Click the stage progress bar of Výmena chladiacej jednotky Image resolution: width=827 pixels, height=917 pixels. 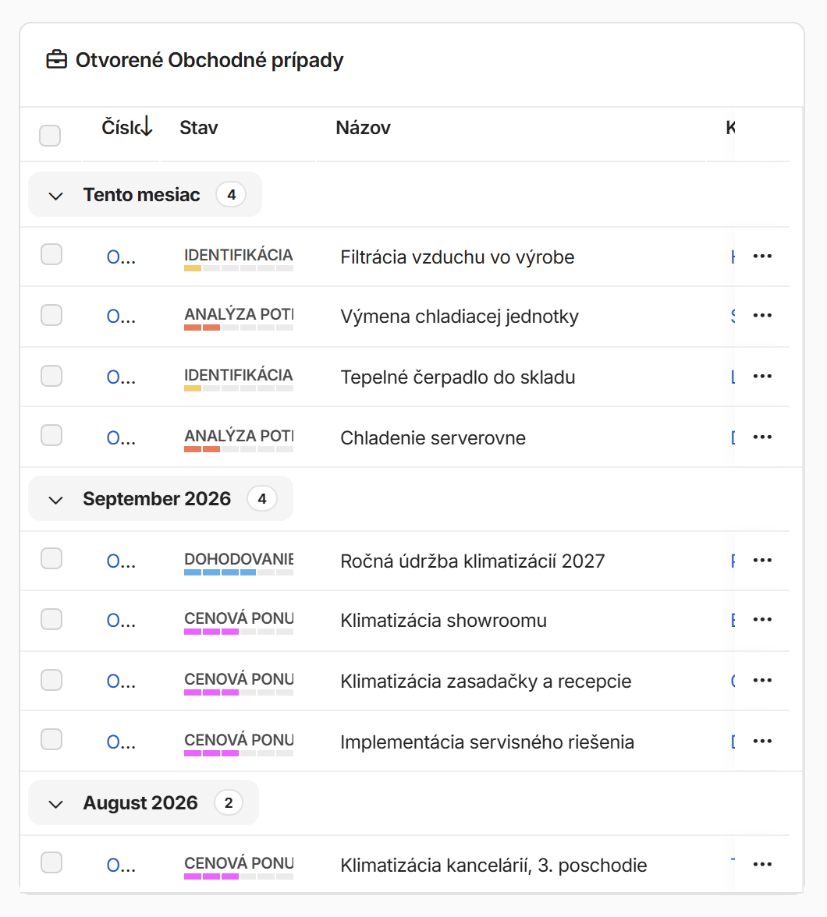point(239,327)
